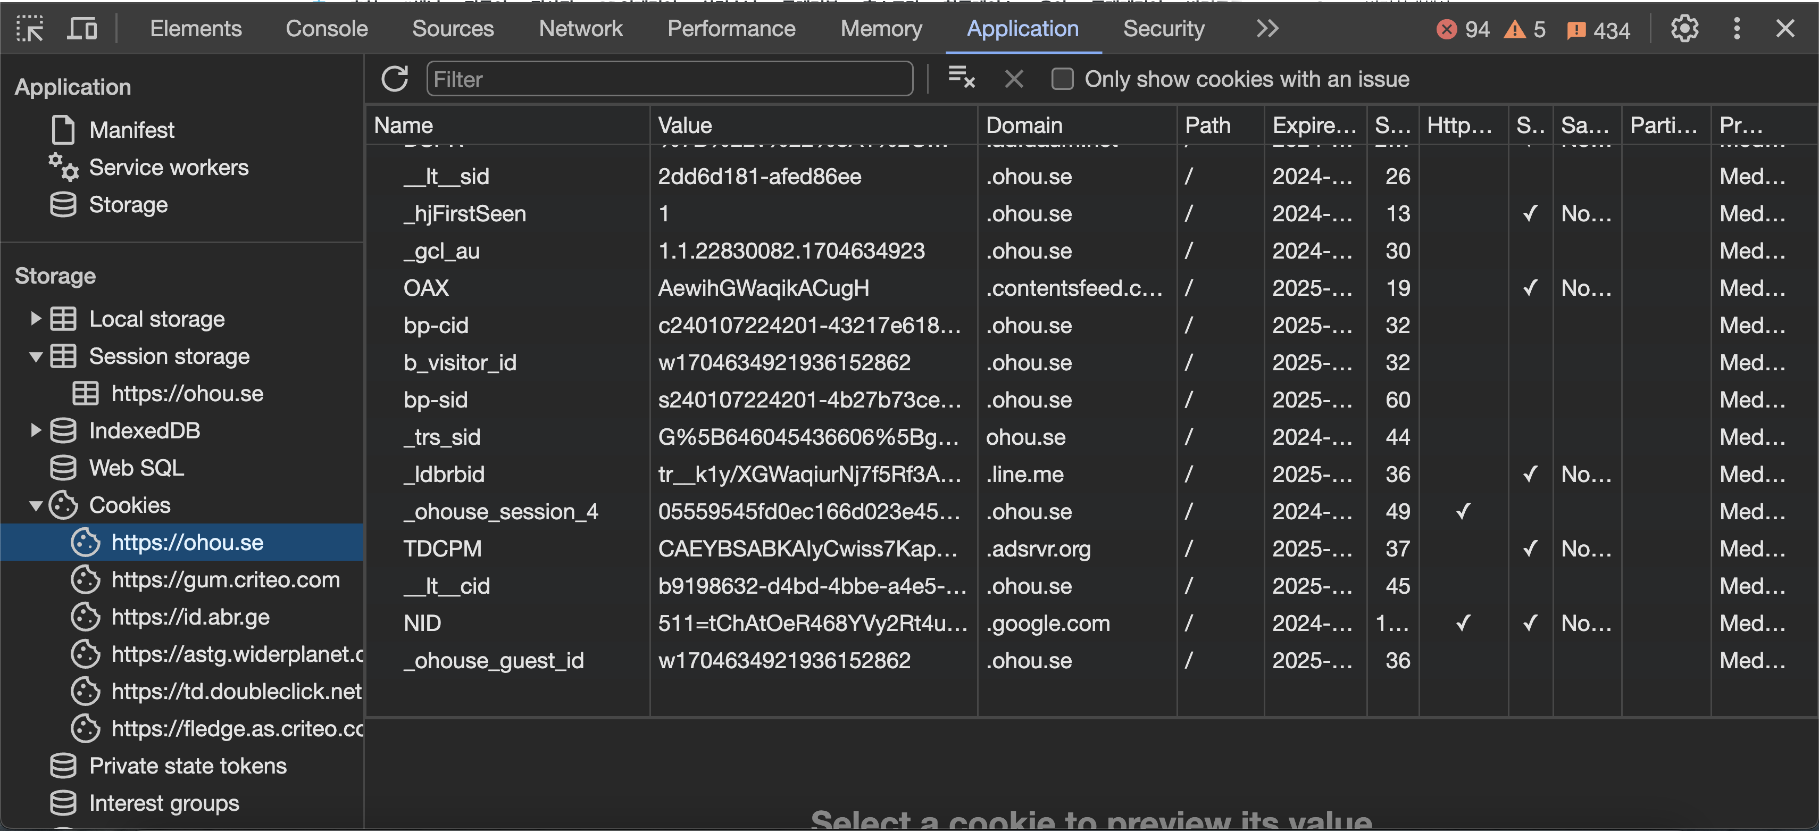Switch to the Console tab
Viewport: 1819px width, 831px height.
click(326, 29)
